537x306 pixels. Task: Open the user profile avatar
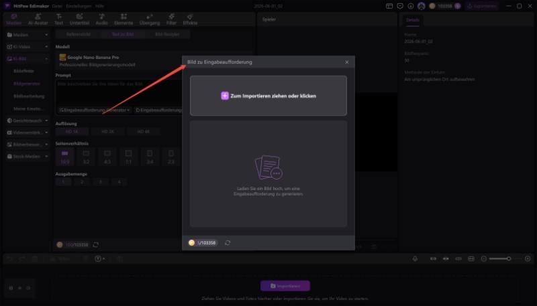click(x=422, y=6)
